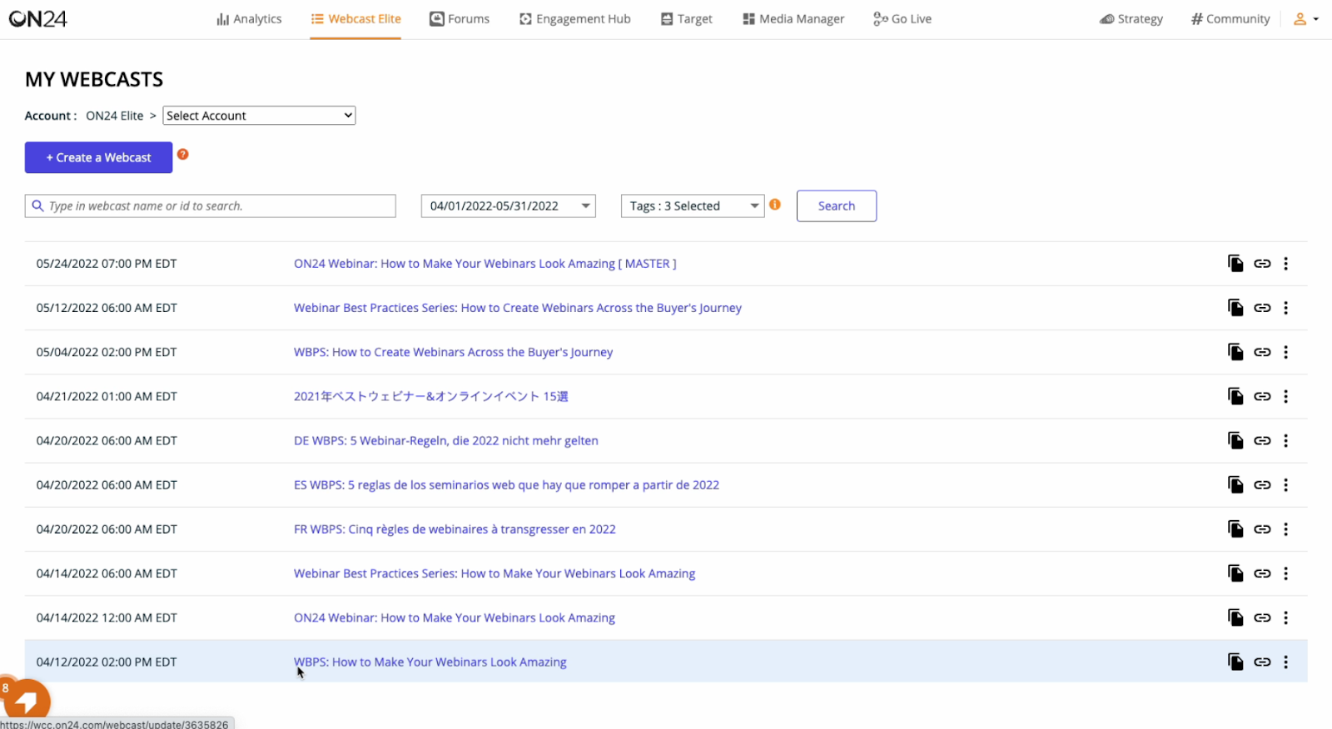This screenshot has height=729, width=1332.
Task: Open more options for ES WBPS webcast
Action: 1286,484
